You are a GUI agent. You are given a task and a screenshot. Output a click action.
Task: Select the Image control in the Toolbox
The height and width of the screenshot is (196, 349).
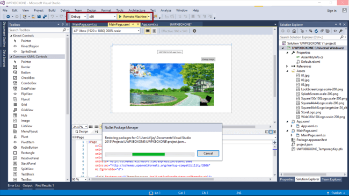pos(25,120)
